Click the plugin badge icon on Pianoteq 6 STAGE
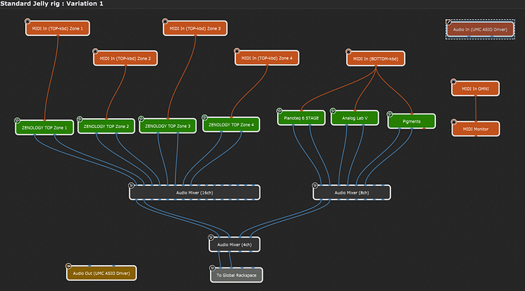This screenshot has height=291, width=525. (x=279, y=111)
